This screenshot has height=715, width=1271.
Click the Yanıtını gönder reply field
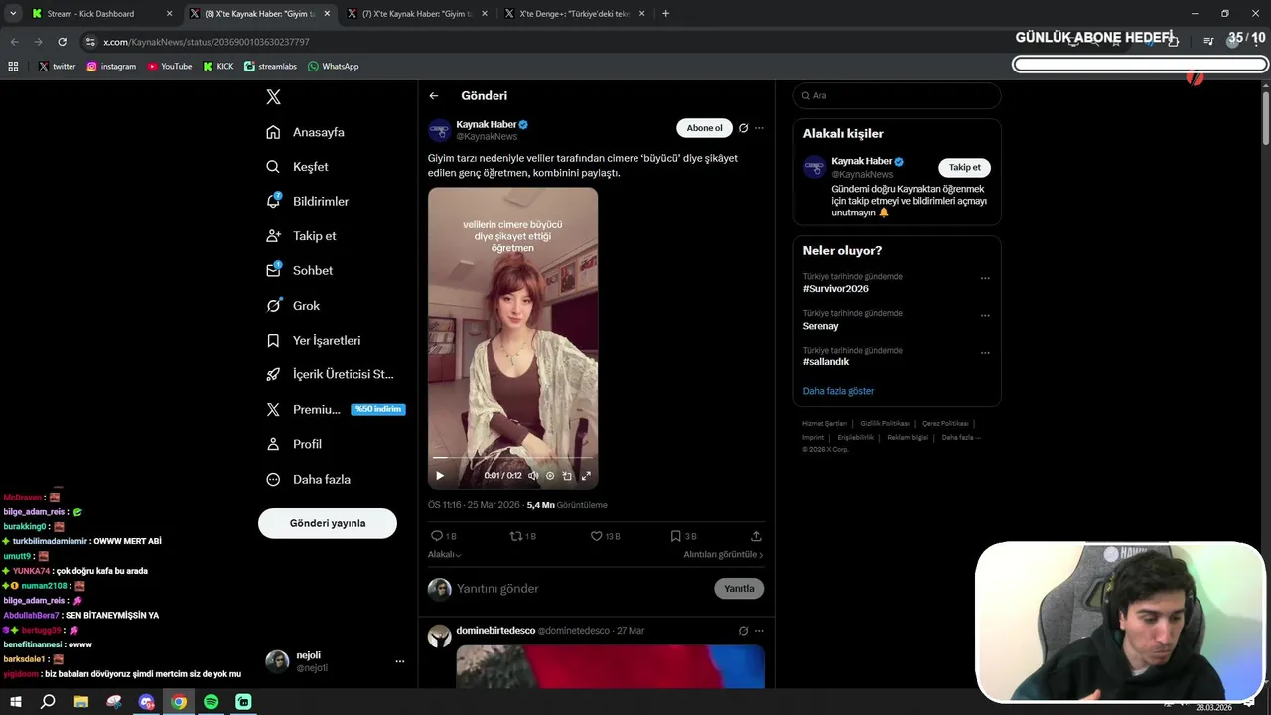581,589
